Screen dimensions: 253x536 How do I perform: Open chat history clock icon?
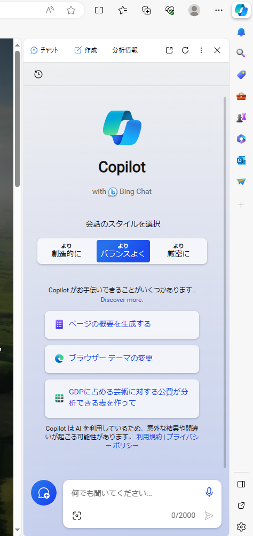click(x=38, y=74)
